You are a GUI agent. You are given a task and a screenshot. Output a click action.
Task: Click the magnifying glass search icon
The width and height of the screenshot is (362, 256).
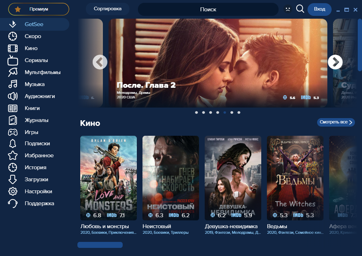(300, 9)
